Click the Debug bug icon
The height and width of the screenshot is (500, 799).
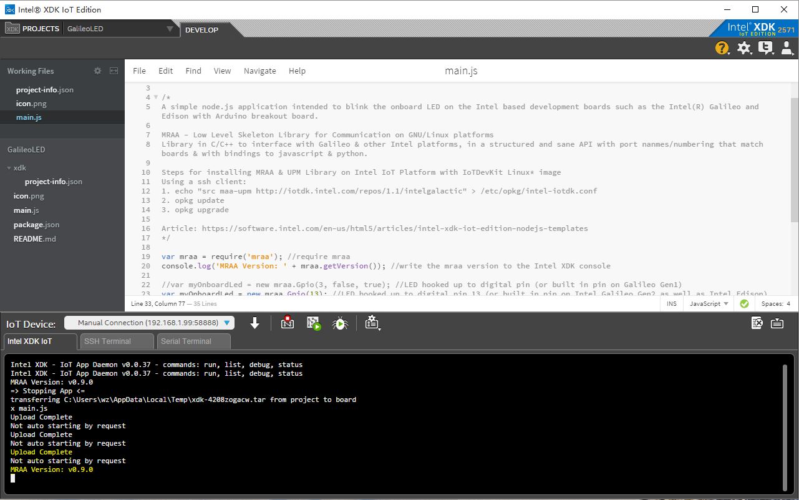pos(340,323)
